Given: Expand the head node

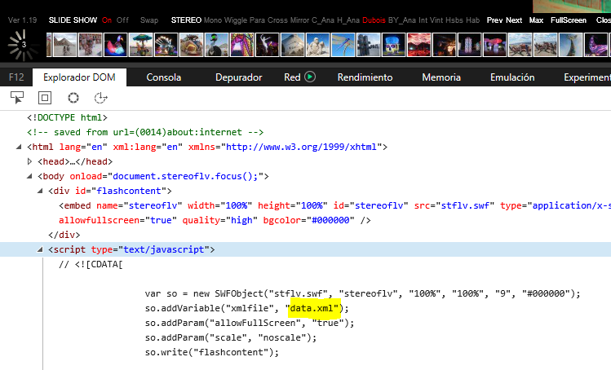Looking at the screenshot, I should tap(29, 161).
